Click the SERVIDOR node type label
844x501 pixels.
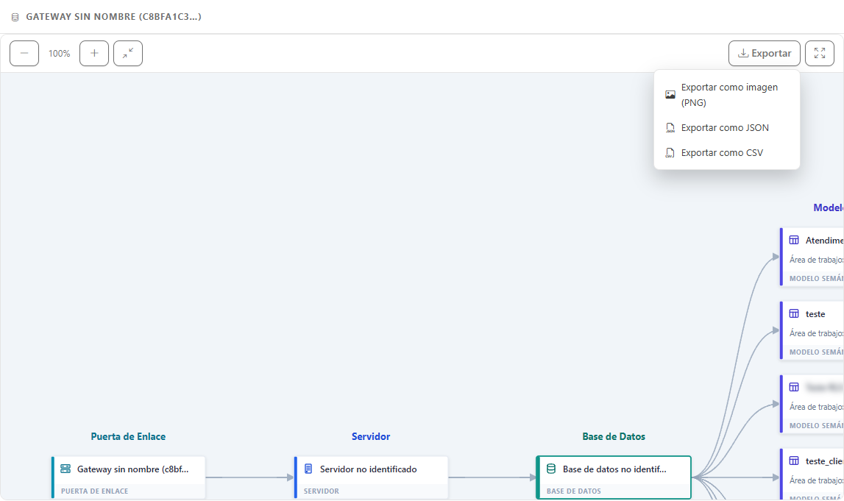click(x=322, y=491)
